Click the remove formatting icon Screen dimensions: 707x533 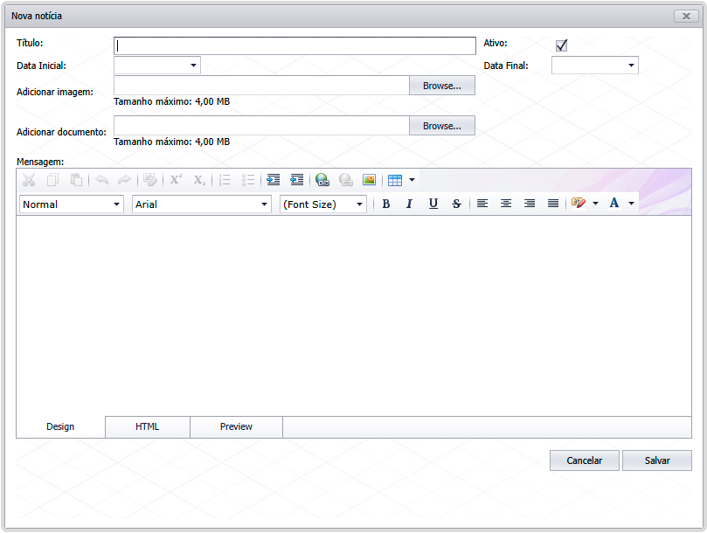[x=150, y=180]
